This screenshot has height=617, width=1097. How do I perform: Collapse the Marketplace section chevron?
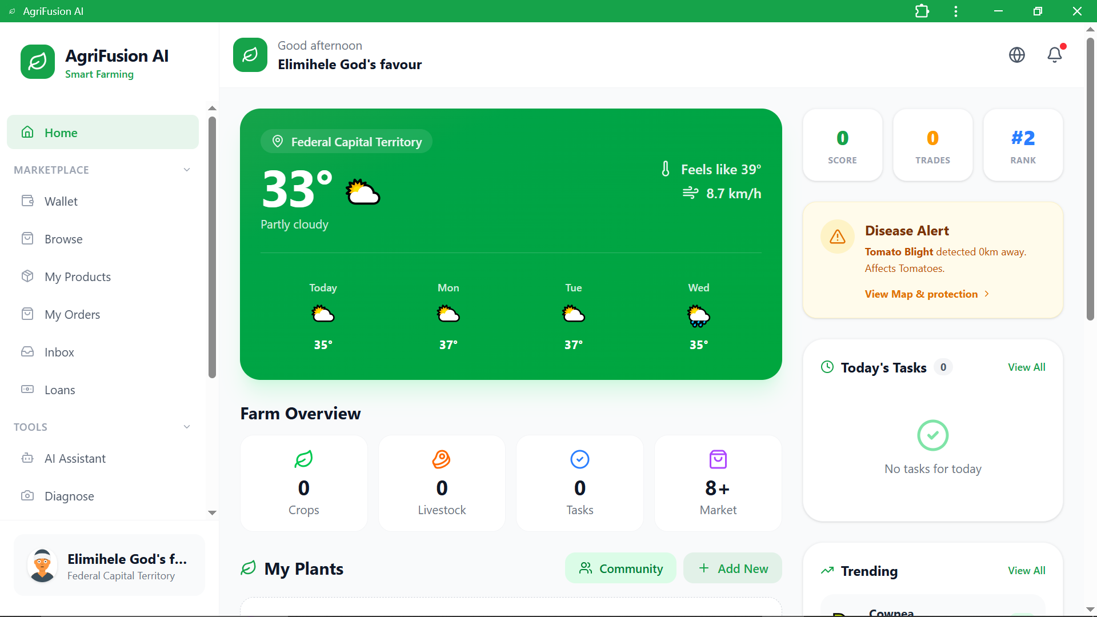point(187,170)
